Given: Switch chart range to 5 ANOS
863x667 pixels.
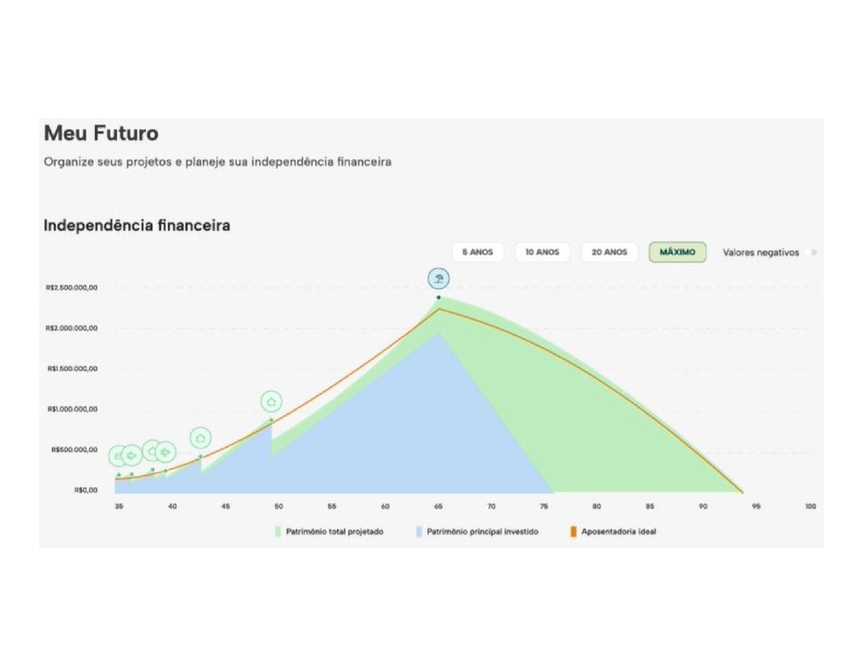Looking at the screenshot, I should point(477,252).
